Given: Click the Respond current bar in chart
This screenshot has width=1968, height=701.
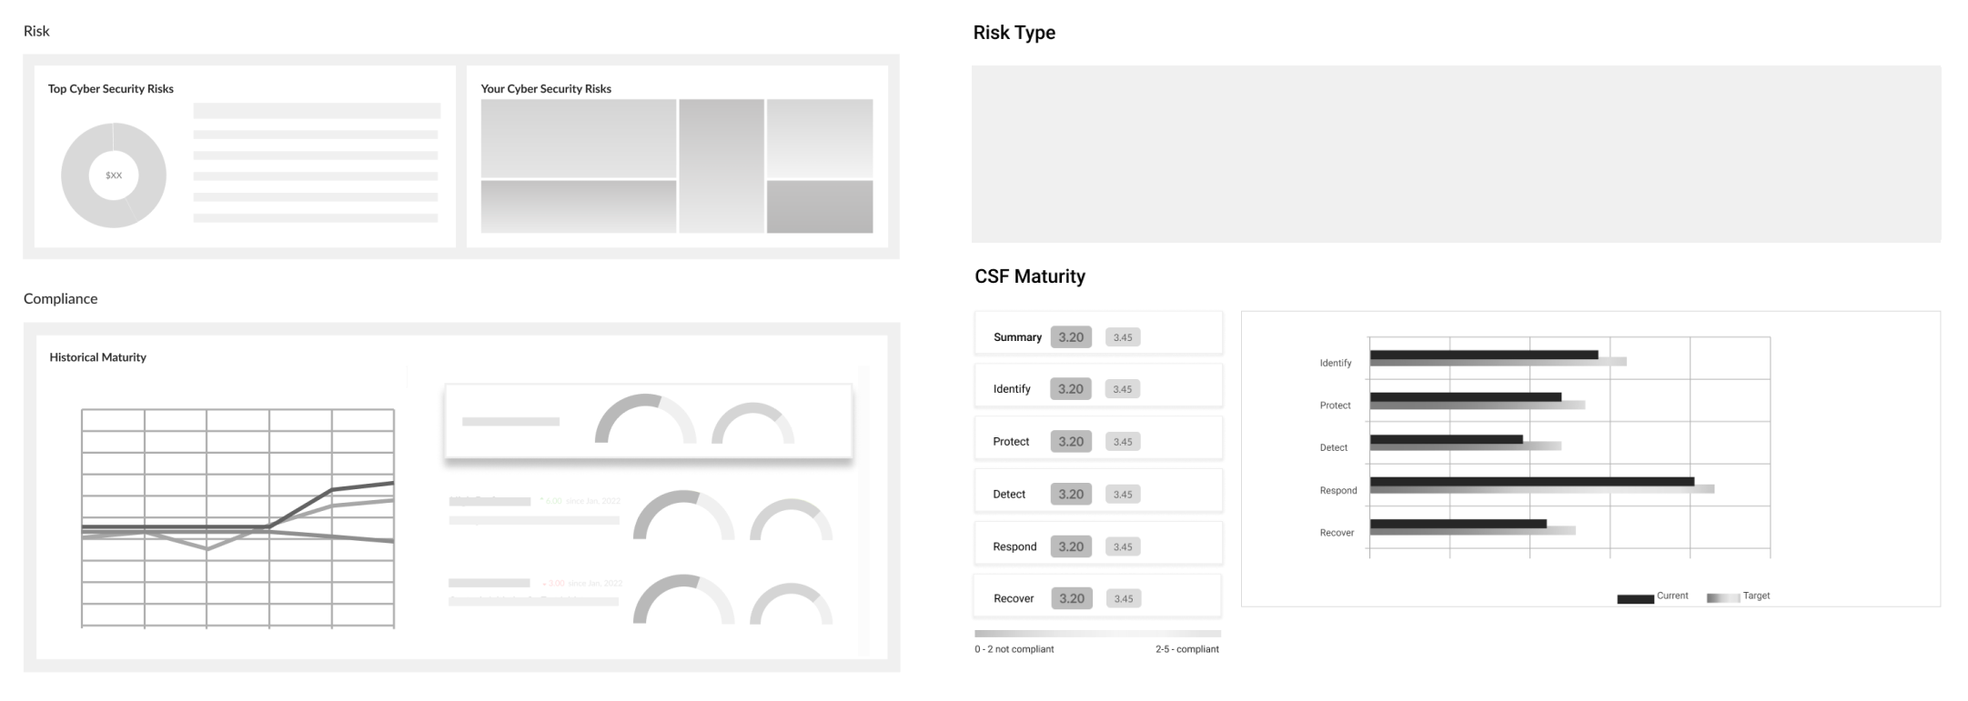Looking at the screenshot, I should pyautogui.click(x=1532, y=481).
